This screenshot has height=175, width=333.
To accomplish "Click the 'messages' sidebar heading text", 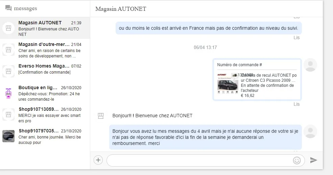I will point(25,8).
